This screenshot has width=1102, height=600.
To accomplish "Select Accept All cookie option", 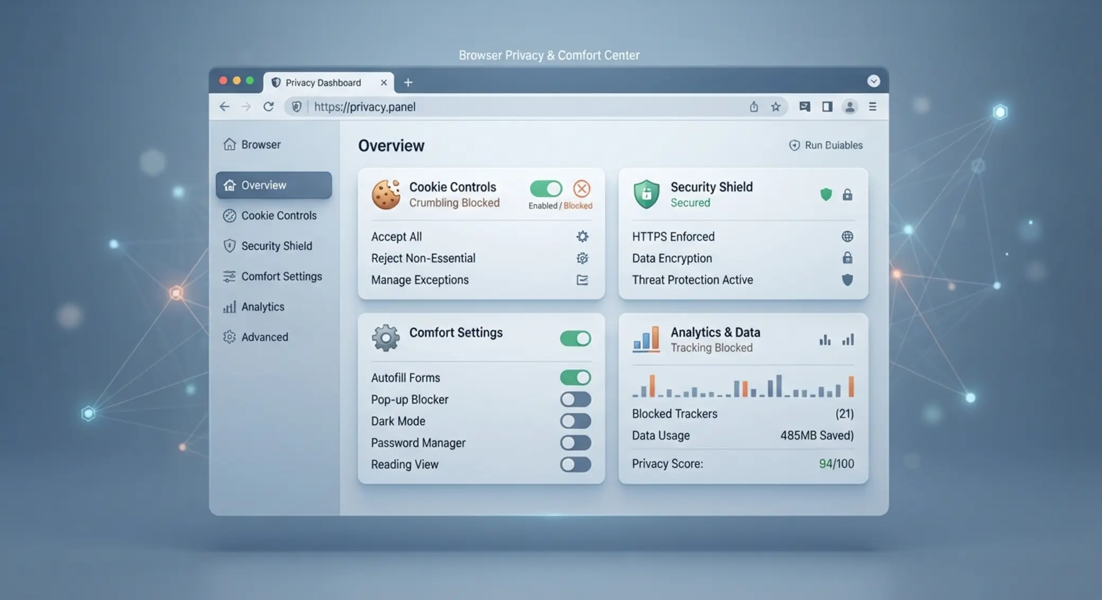I will (x=396, y=237).
